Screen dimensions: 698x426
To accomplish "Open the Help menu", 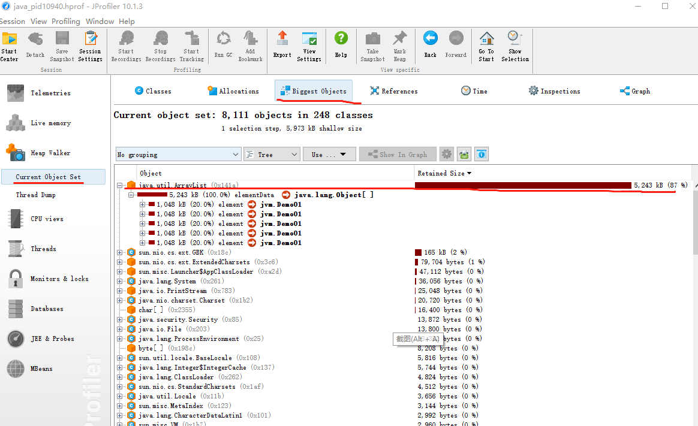I will [x=127, y=22].
